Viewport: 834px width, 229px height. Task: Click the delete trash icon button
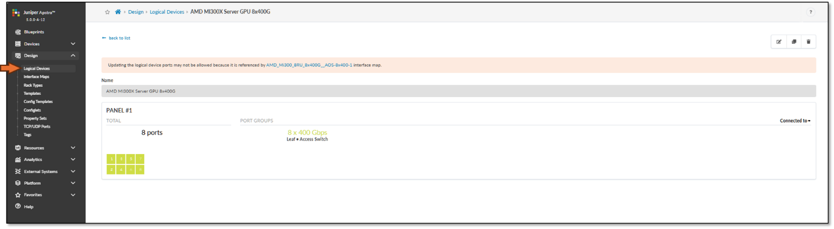click(809, 41)
